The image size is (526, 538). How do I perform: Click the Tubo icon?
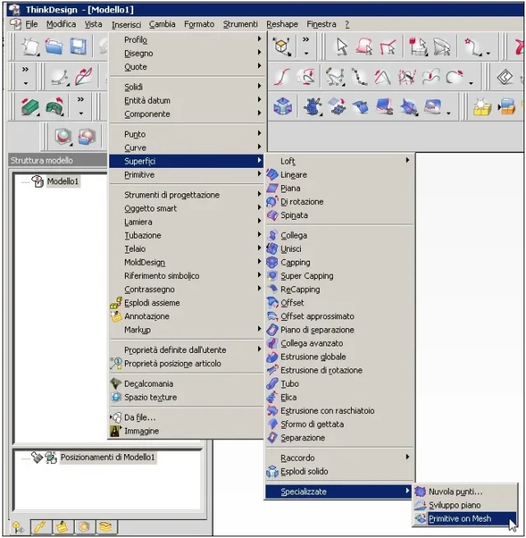(x=272, y=383)
